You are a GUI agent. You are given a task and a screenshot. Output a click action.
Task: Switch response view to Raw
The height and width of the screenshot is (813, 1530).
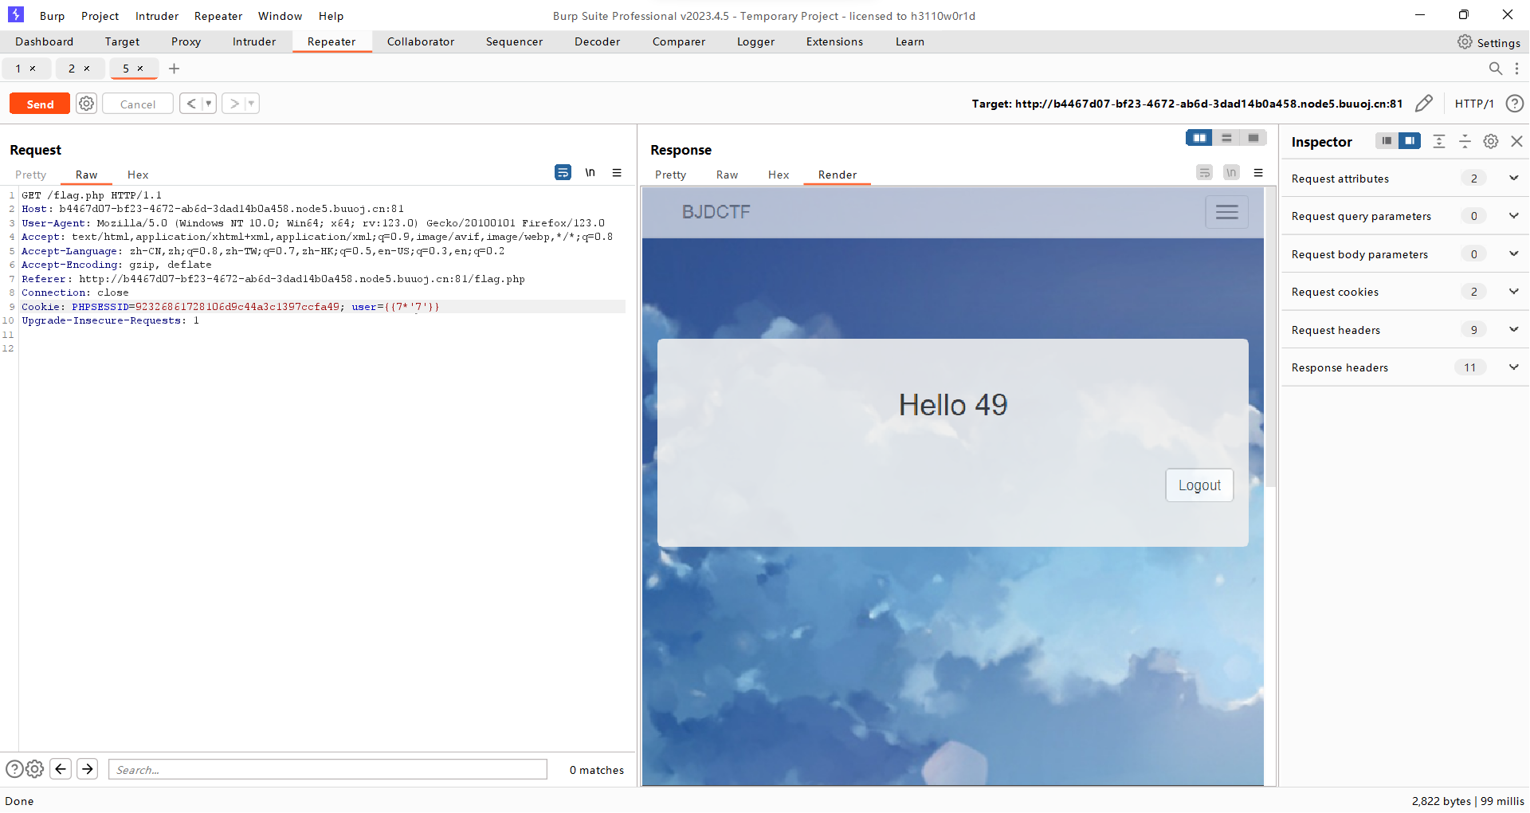coord(727,175)
